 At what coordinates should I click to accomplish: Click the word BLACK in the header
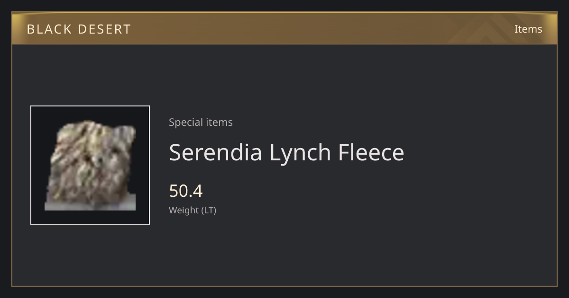coord(49,29)
